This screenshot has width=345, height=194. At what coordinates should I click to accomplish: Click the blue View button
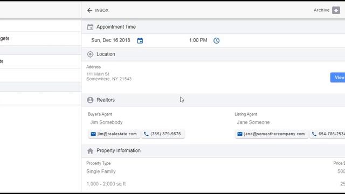point(337,78)
